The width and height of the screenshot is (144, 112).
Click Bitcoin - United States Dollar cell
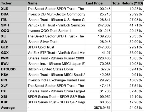point(56,69)
